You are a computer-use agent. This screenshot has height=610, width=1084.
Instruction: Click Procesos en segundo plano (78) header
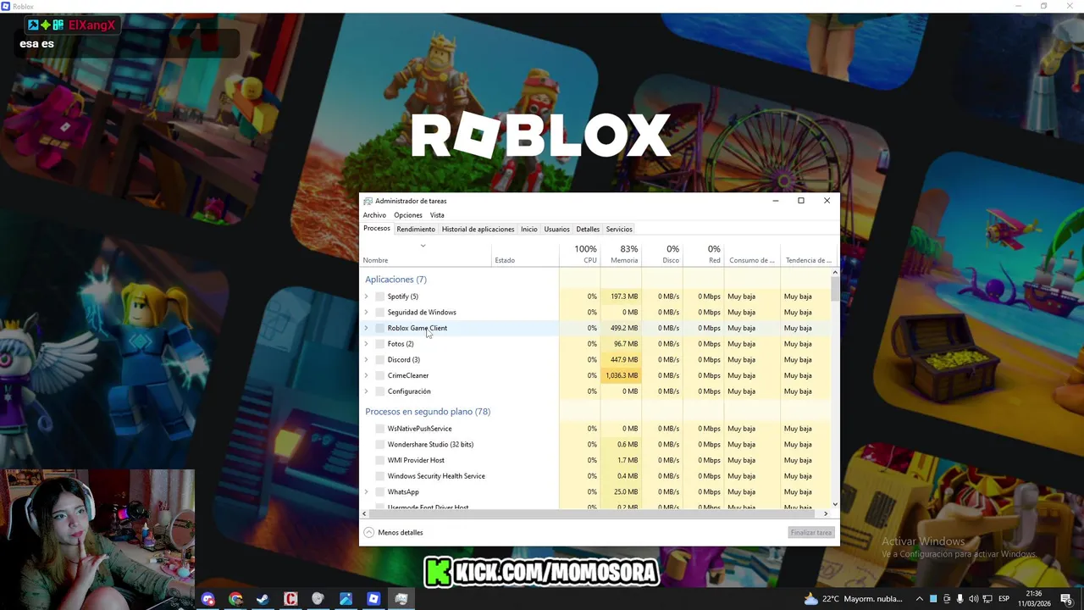tap(428, 412)
